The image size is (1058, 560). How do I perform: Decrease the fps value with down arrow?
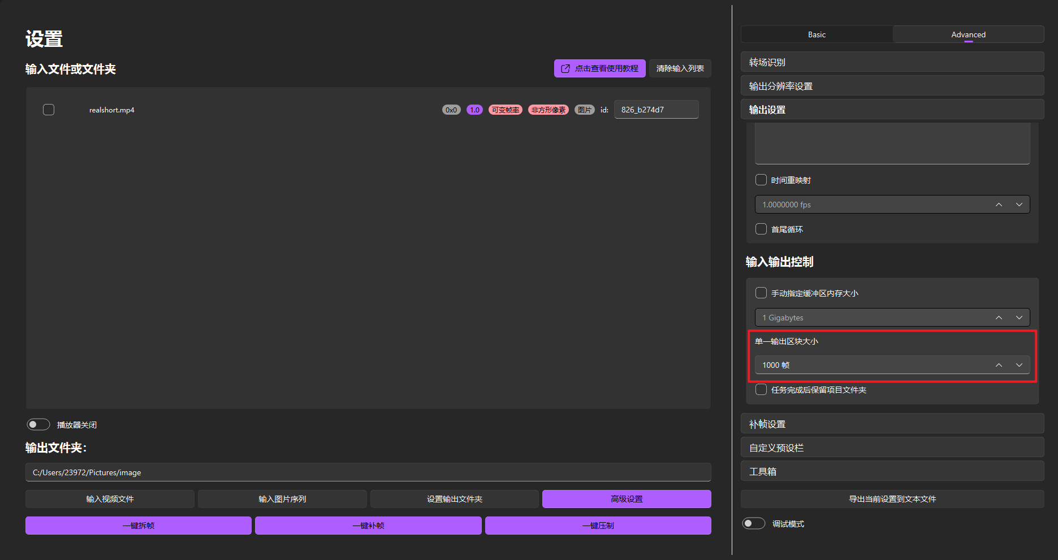click(1019, 205)
